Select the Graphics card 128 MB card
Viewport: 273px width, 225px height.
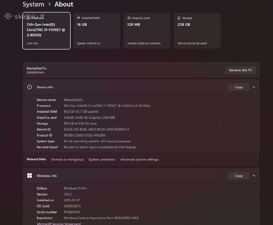(147, 31)
